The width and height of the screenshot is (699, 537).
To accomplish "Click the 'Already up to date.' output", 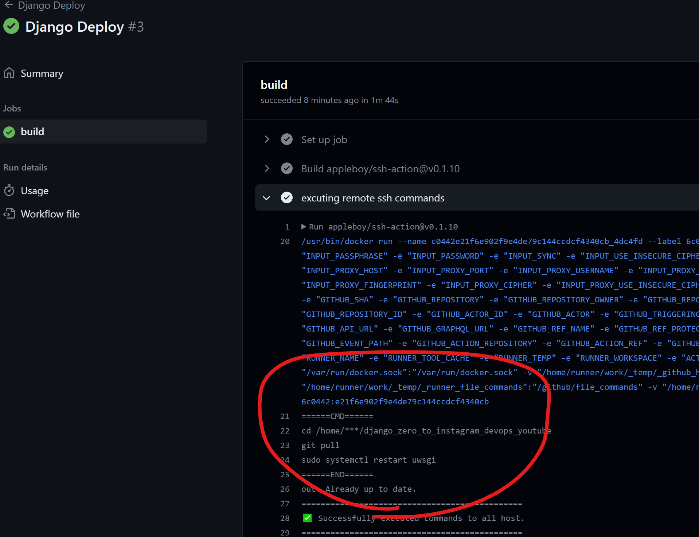I will click(370, 489).
